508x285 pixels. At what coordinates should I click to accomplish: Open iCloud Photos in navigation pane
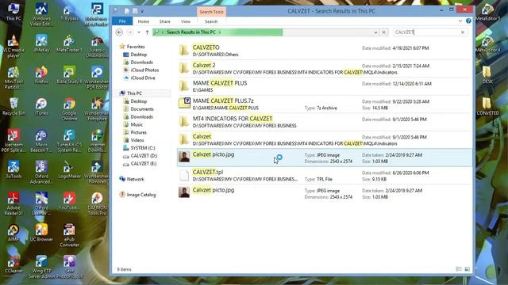pyautogui.click(x=144, y=70)
